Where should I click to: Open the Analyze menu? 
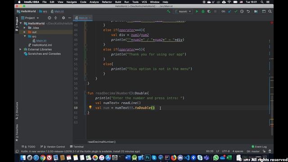tap(94, 2)
